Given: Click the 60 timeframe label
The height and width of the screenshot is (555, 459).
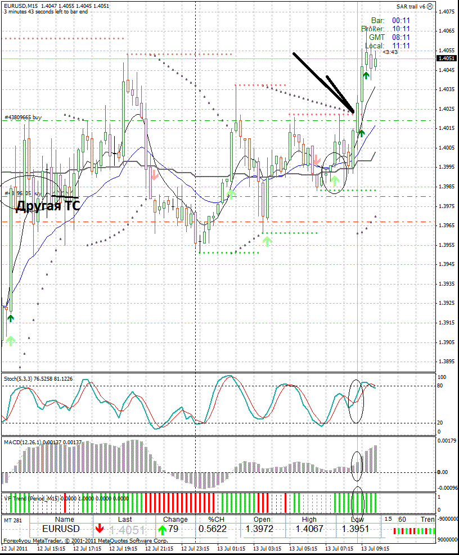Looking at the screenshot, I should coord(402,519).
